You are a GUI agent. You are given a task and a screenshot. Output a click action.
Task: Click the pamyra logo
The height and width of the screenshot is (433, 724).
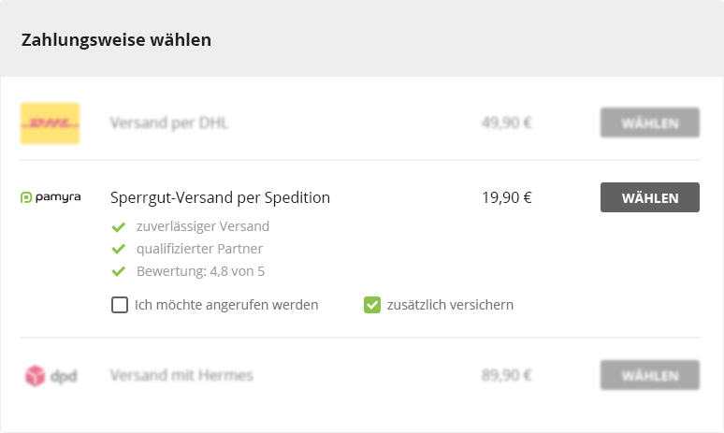pyautogui.click(x=51, y=197)
